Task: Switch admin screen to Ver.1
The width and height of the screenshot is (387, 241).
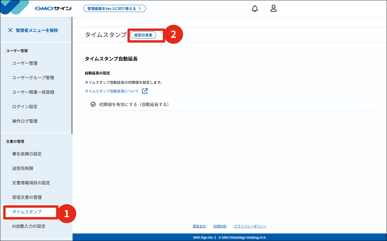Action: click(115, 8)
